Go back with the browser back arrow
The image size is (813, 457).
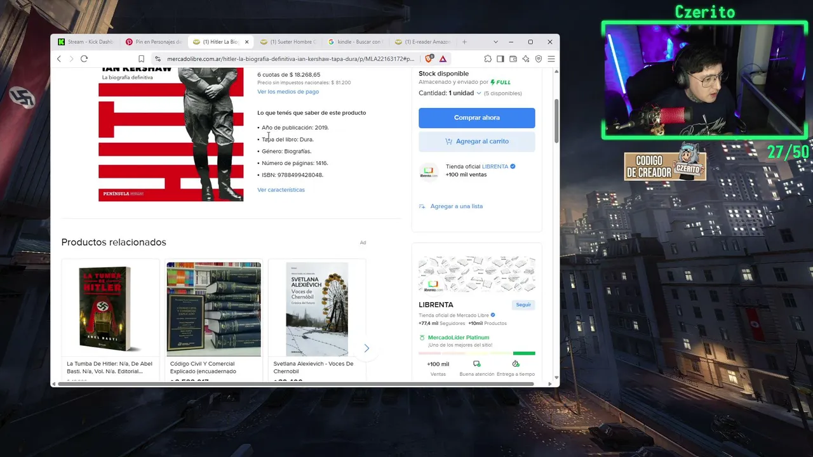pyautogui.click(x=59, y=59)
